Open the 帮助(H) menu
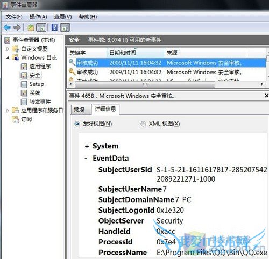The image size is (269, 259). tap(88, 17)
